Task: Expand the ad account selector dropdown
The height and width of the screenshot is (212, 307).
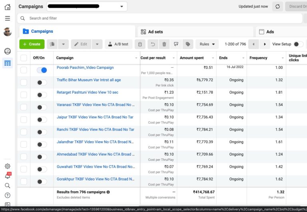Action: (x=122, y=6)
